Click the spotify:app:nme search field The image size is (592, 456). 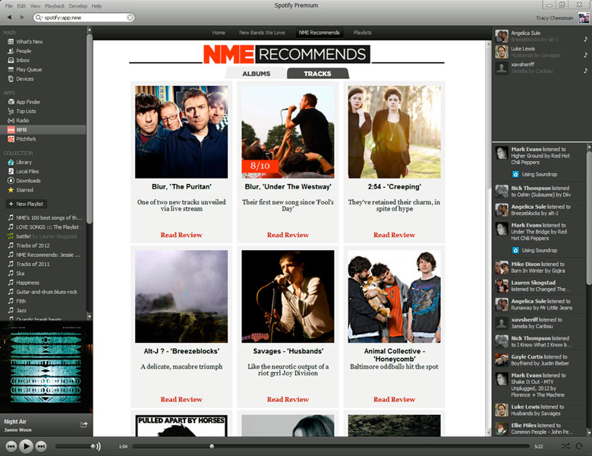(x=83, y=17)
